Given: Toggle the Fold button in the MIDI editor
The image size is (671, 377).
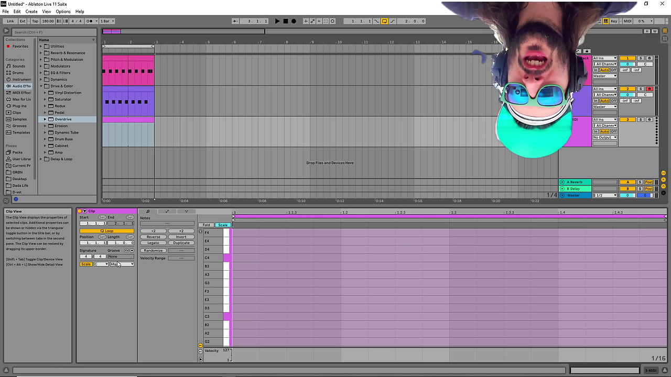Looking at the screenshot, I should pos(206,225).
